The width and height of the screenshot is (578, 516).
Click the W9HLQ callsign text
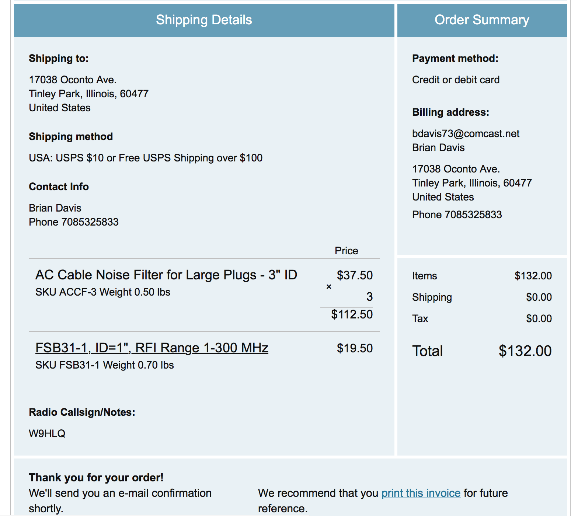pyautogui.click(x=47, y=433)
